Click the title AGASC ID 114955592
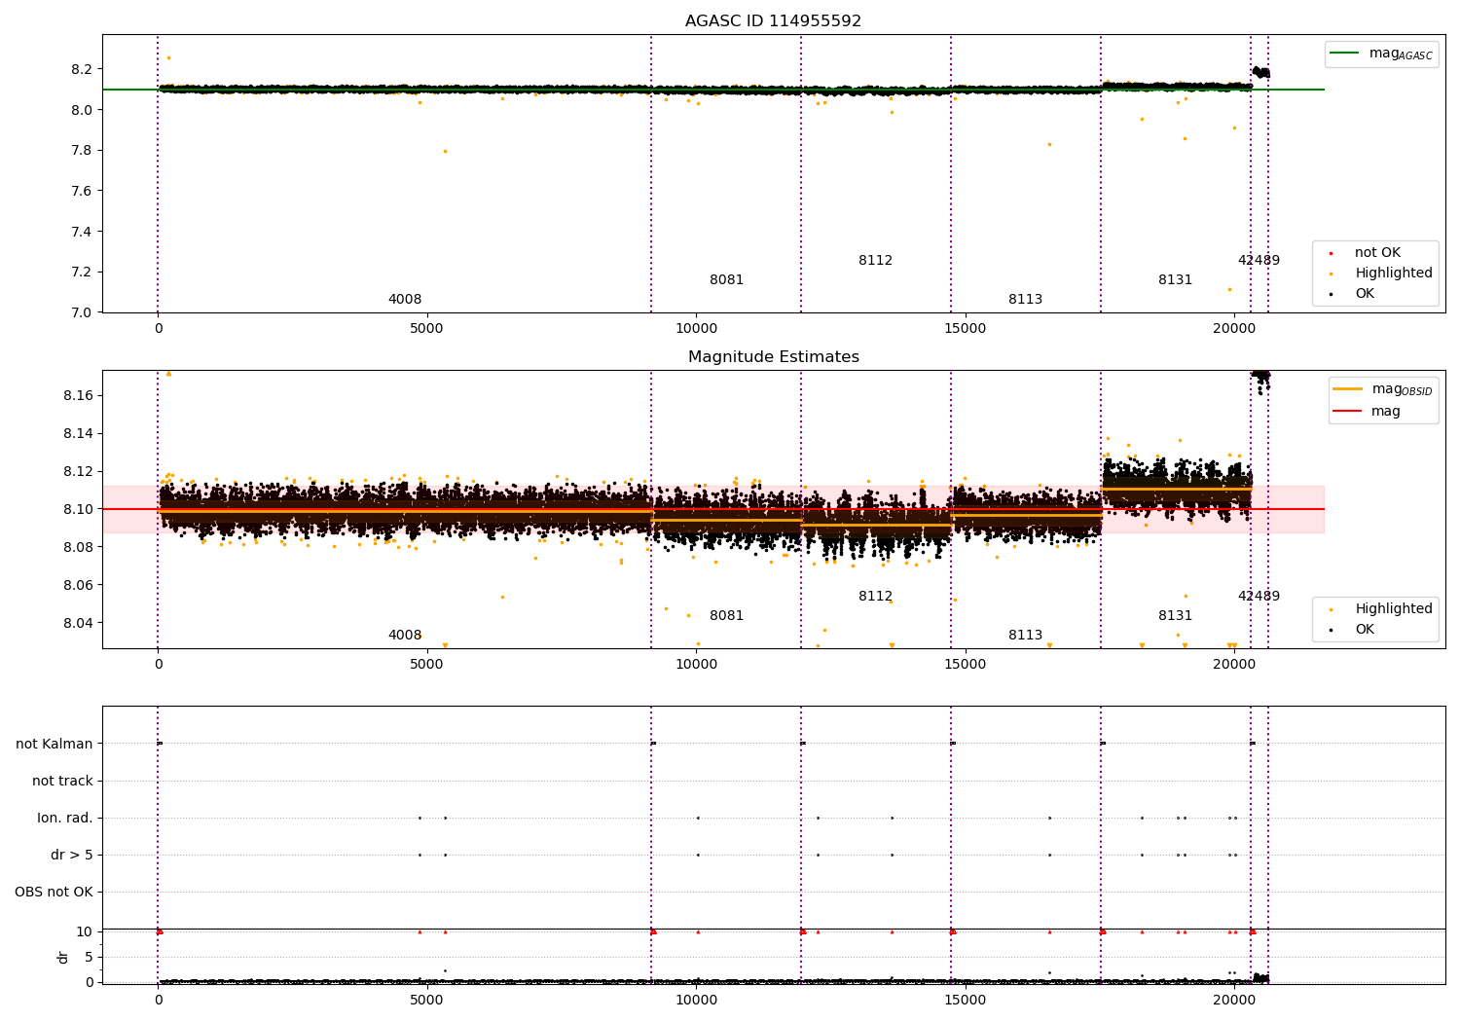The image size is (1460, 1022). [773, 21]
